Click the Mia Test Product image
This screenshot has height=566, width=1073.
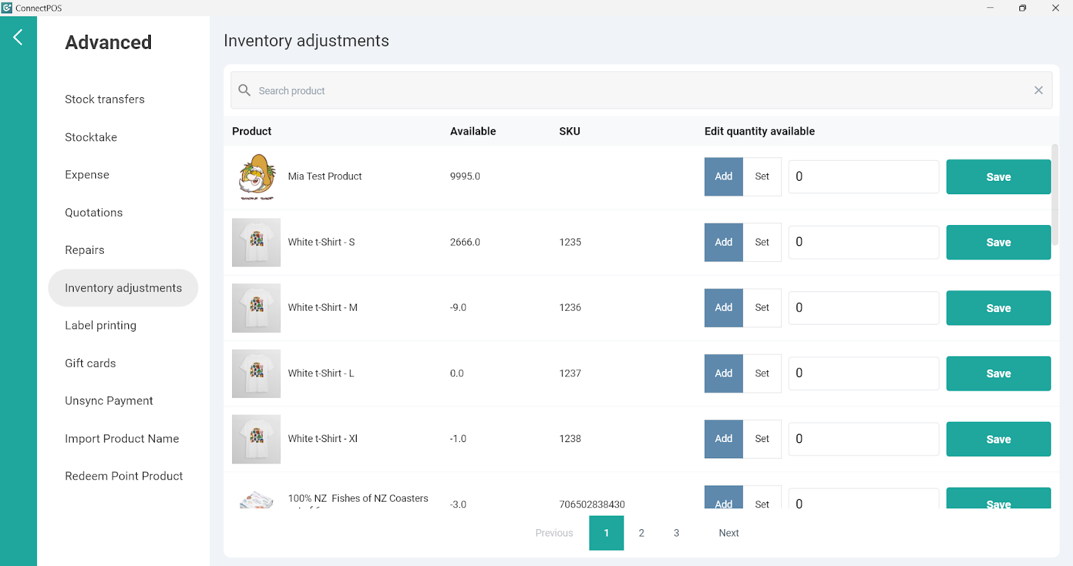[x=257, y=177]
